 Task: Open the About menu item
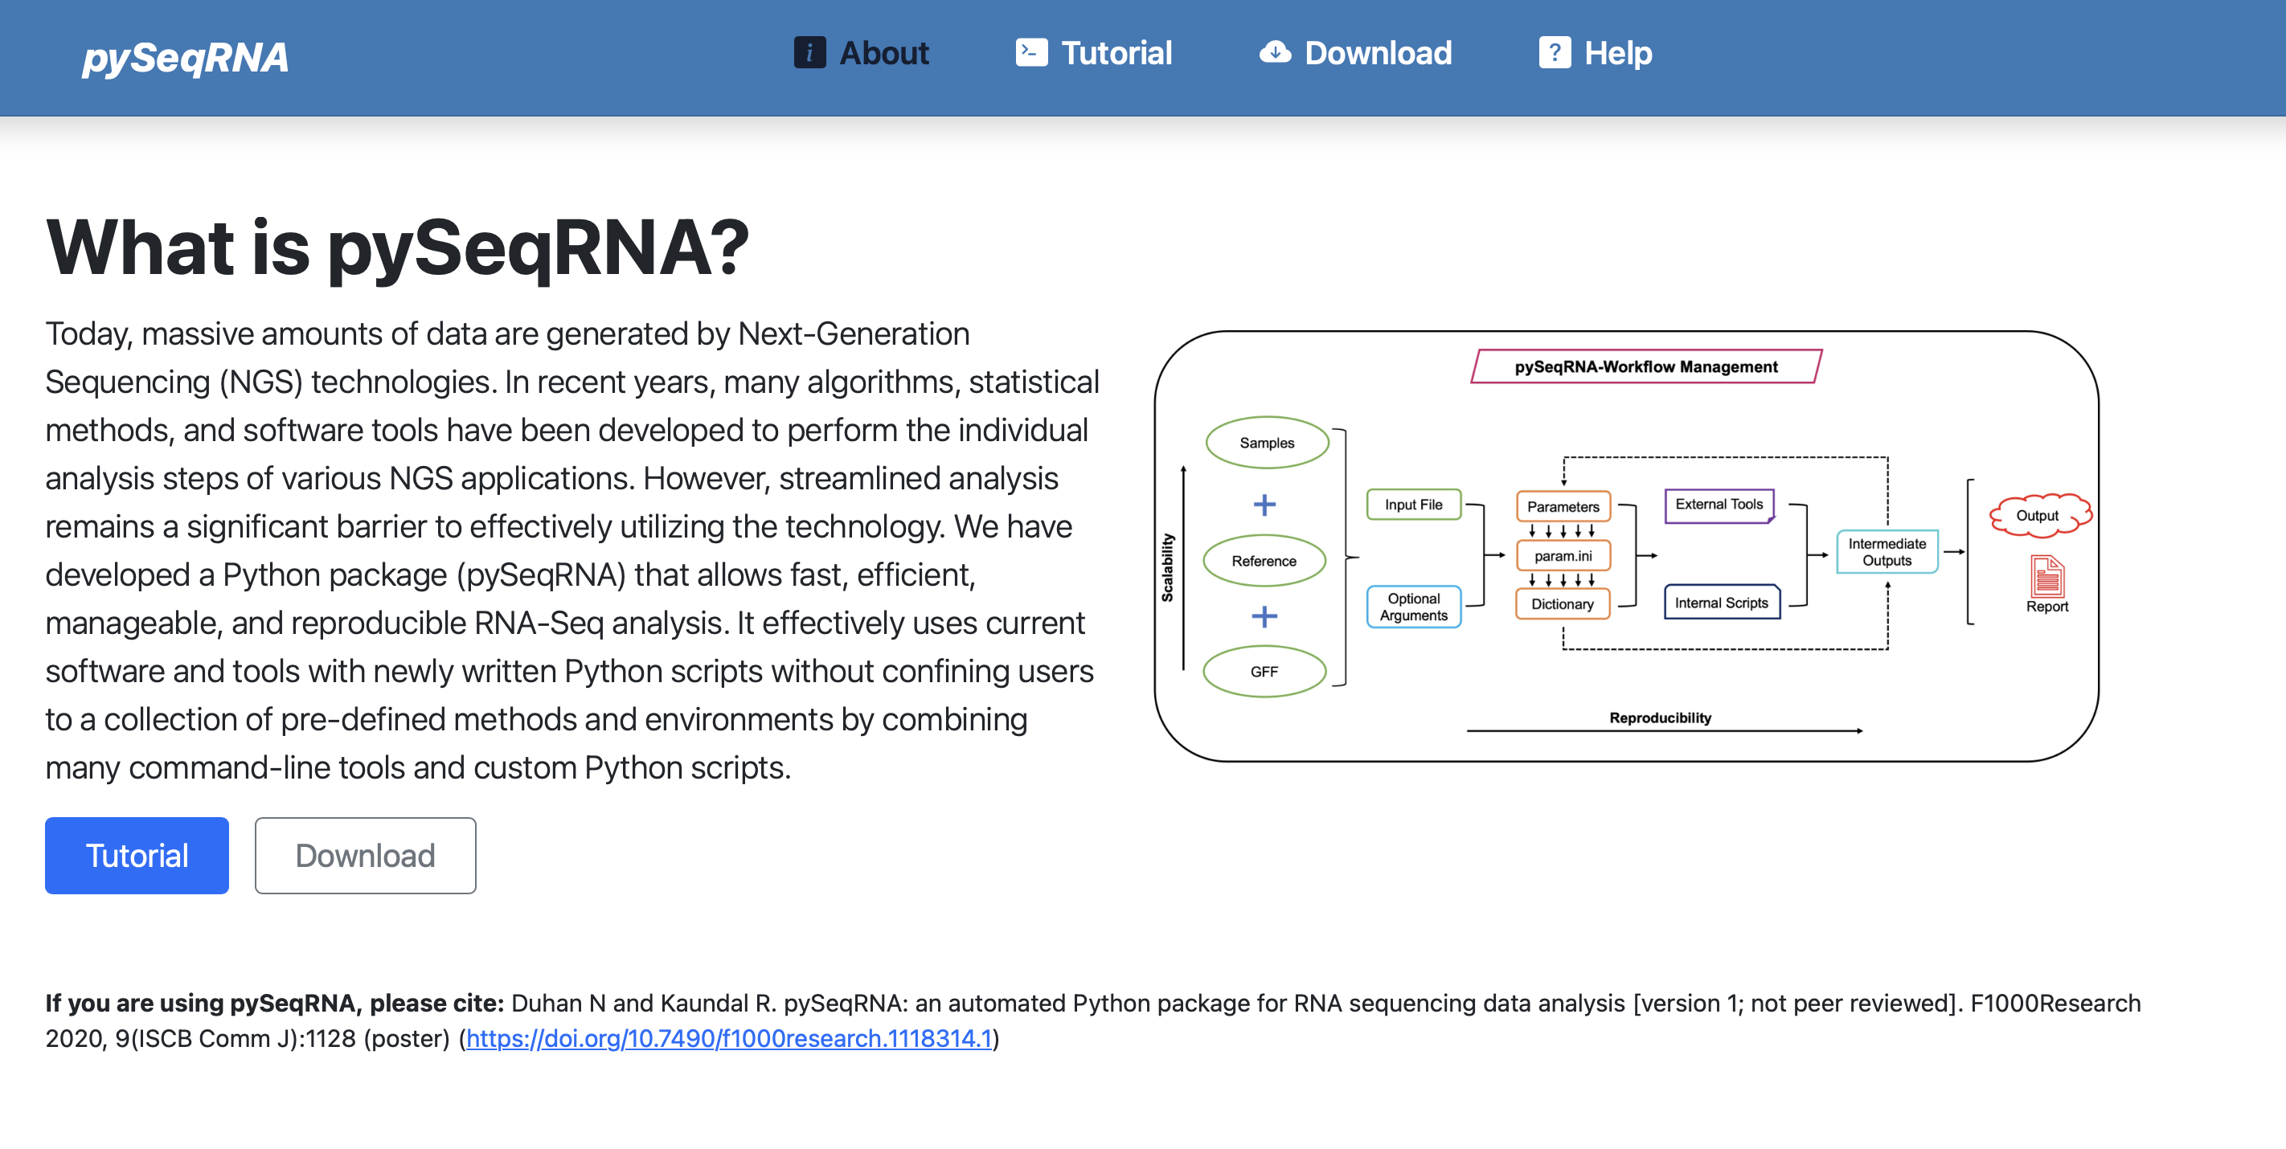pos(884,53)
